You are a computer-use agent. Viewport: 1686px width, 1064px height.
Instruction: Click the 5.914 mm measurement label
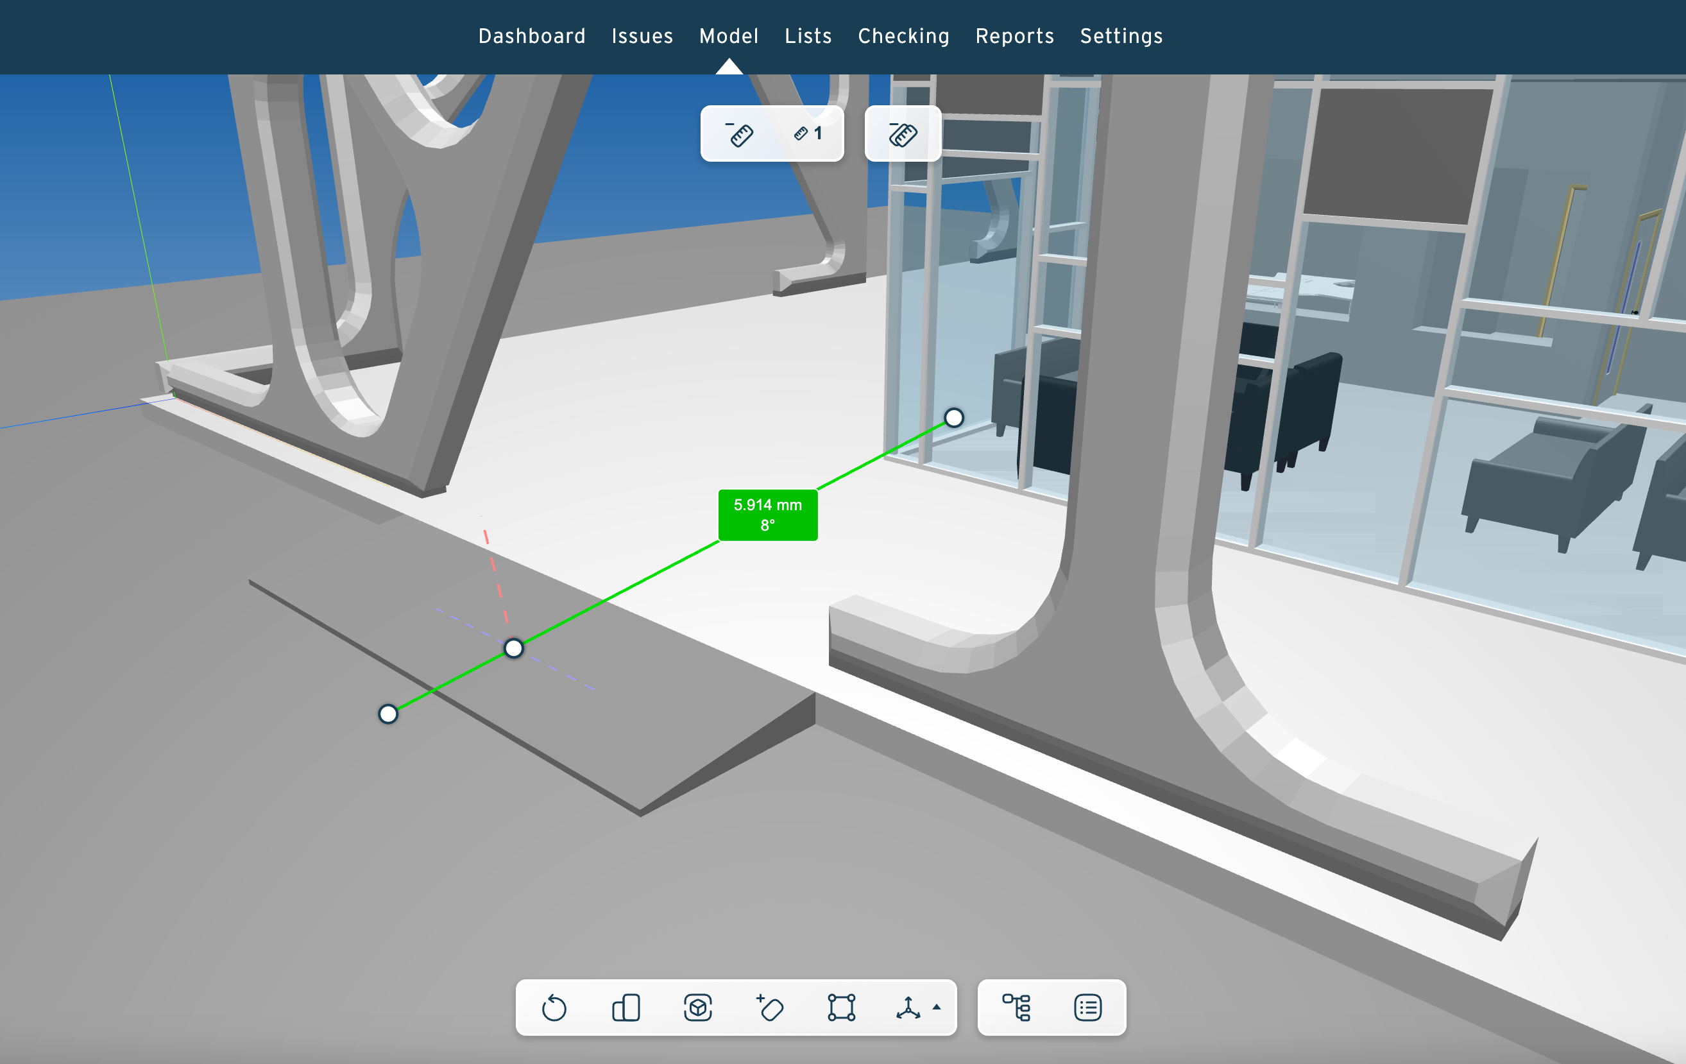click(767, 515)
